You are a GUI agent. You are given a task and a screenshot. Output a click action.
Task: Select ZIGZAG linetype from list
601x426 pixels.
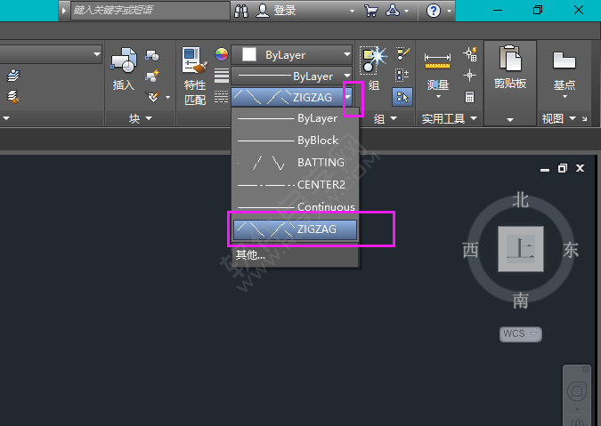click(295, 229)
